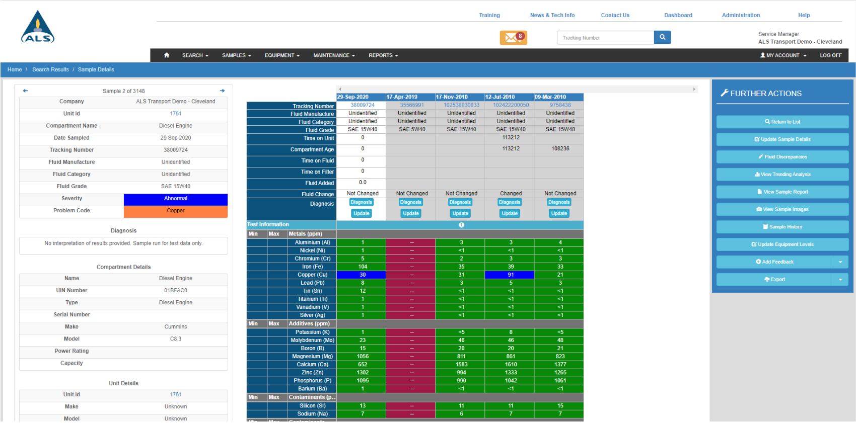This screenshot has width=856, height=423.
Task: Expand the Export dropdown arrow
Action: point(840,280)
